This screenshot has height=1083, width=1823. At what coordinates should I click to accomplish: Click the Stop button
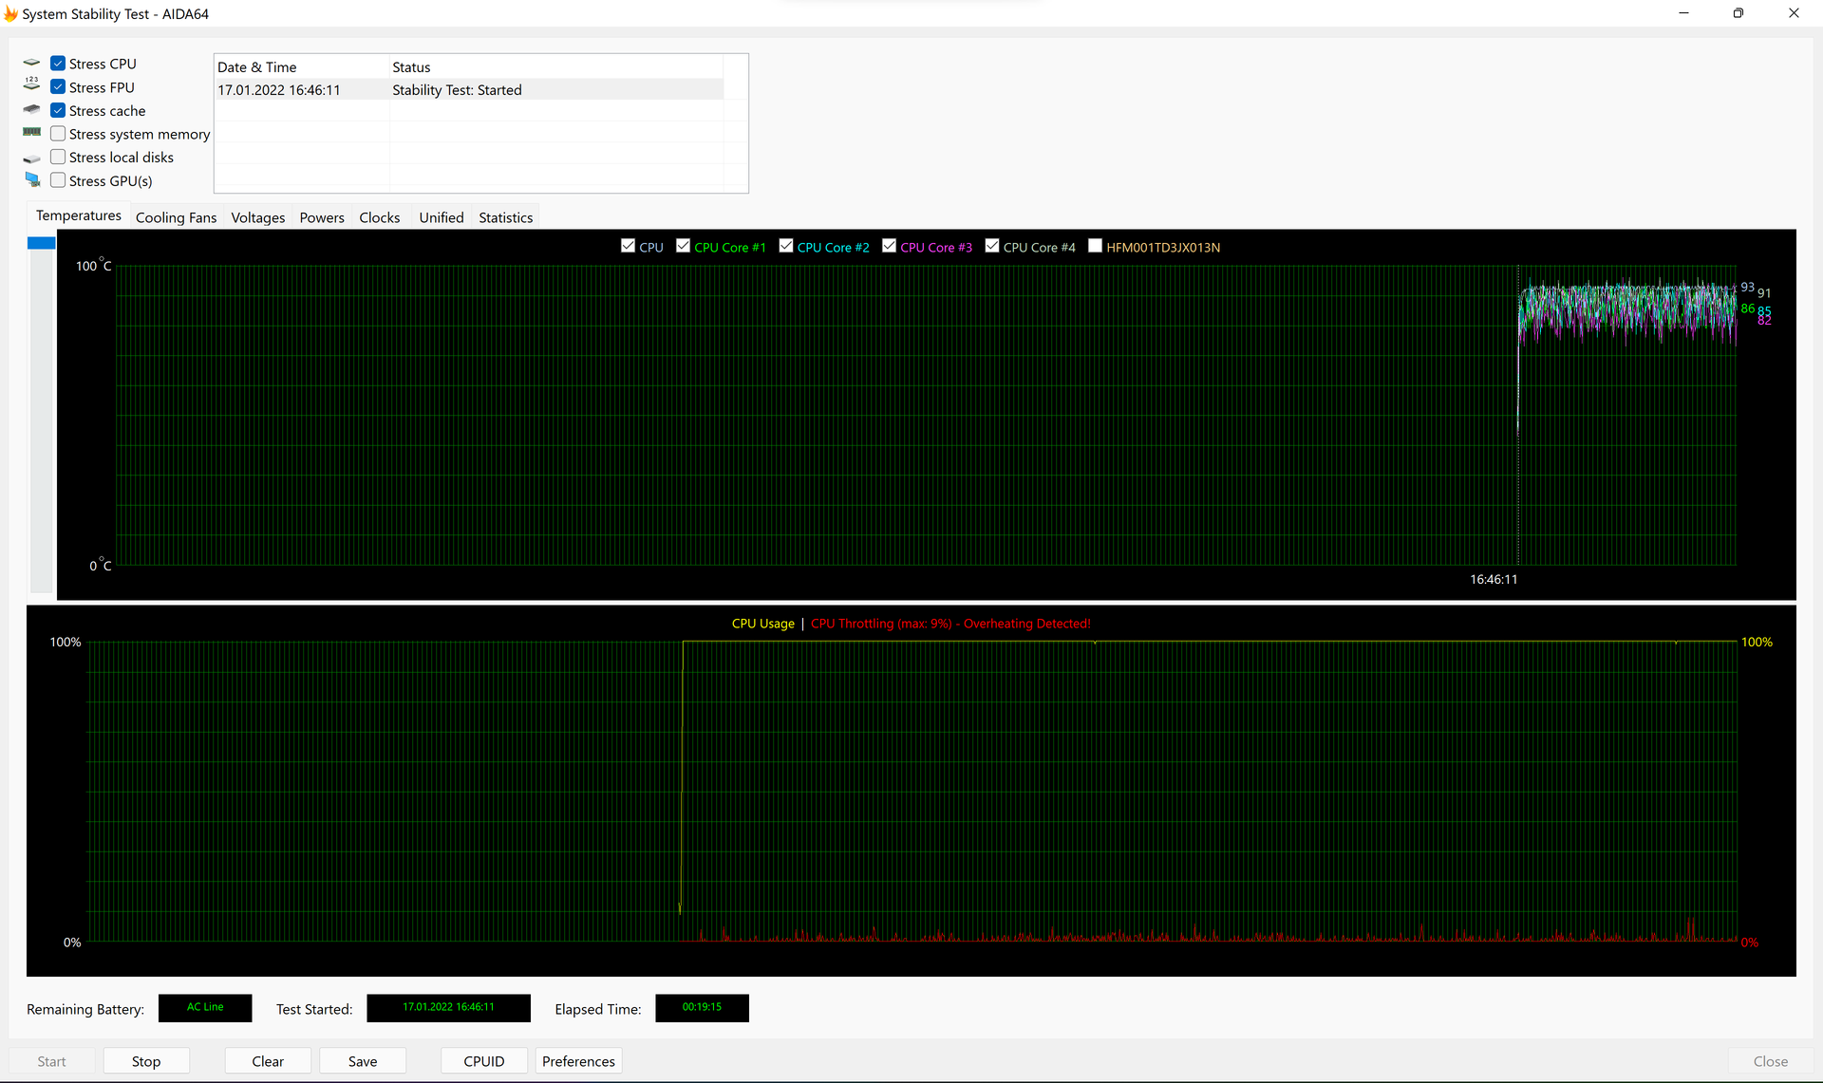pos(145,1060)
